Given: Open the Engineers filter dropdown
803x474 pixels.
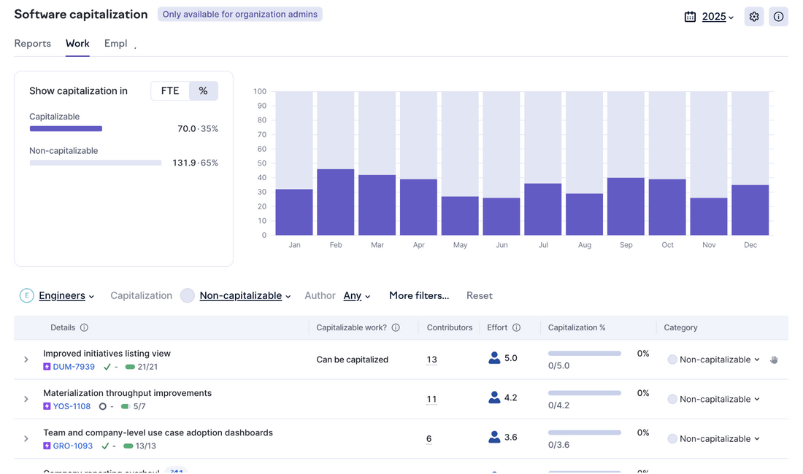Looking at the screenshot, I should coord(64,295).
